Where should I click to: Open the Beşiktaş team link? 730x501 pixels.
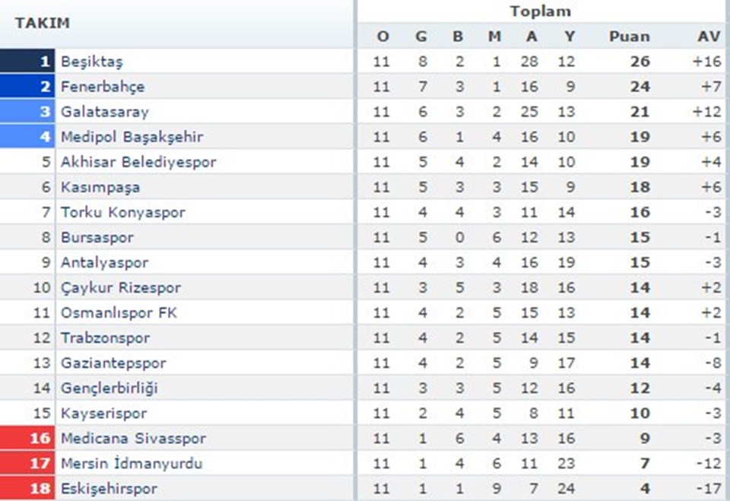point(92,62)
